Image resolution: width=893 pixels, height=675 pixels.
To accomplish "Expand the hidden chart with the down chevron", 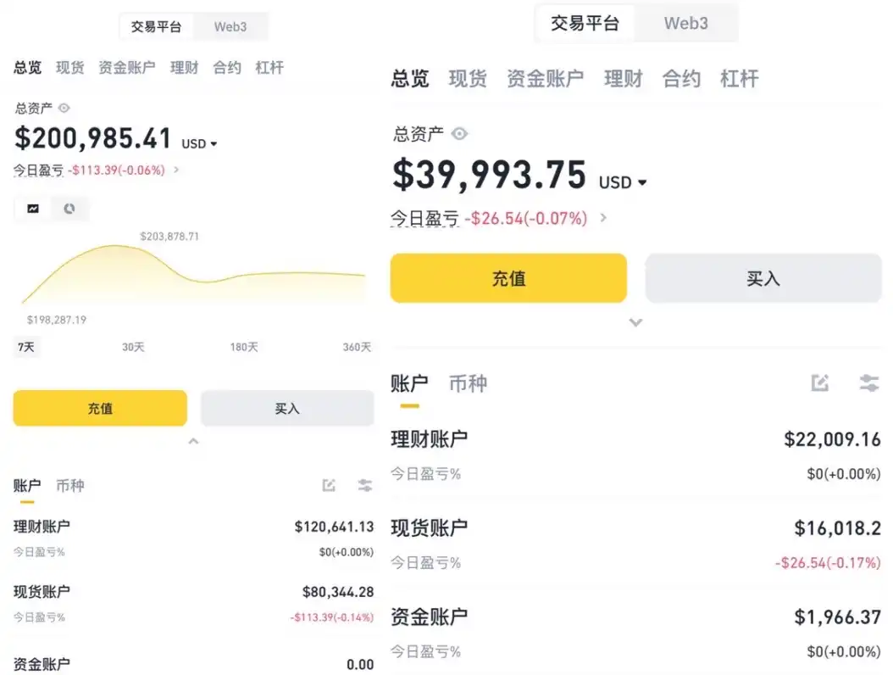I will [x=635, y=322].
